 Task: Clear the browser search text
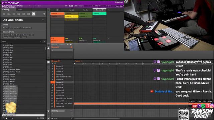pos(41,41)
